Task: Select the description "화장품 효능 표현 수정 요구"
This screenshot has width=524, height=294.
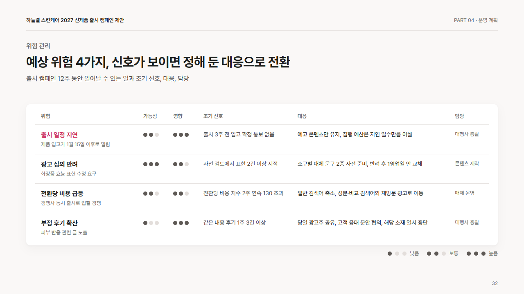Action: click(69, 174)
